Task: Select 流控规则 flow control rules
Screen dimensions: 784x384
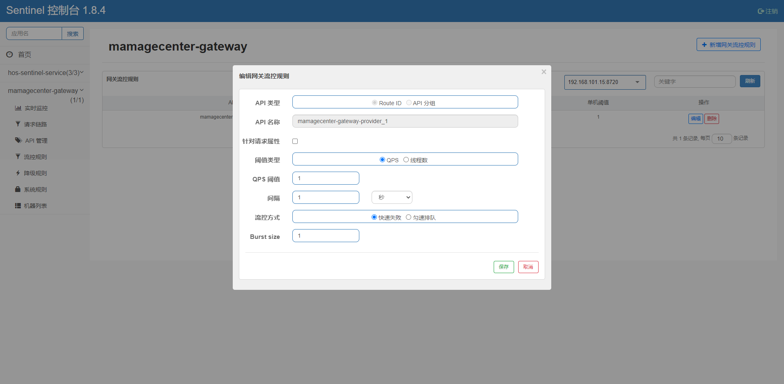Action: [36, 157]
